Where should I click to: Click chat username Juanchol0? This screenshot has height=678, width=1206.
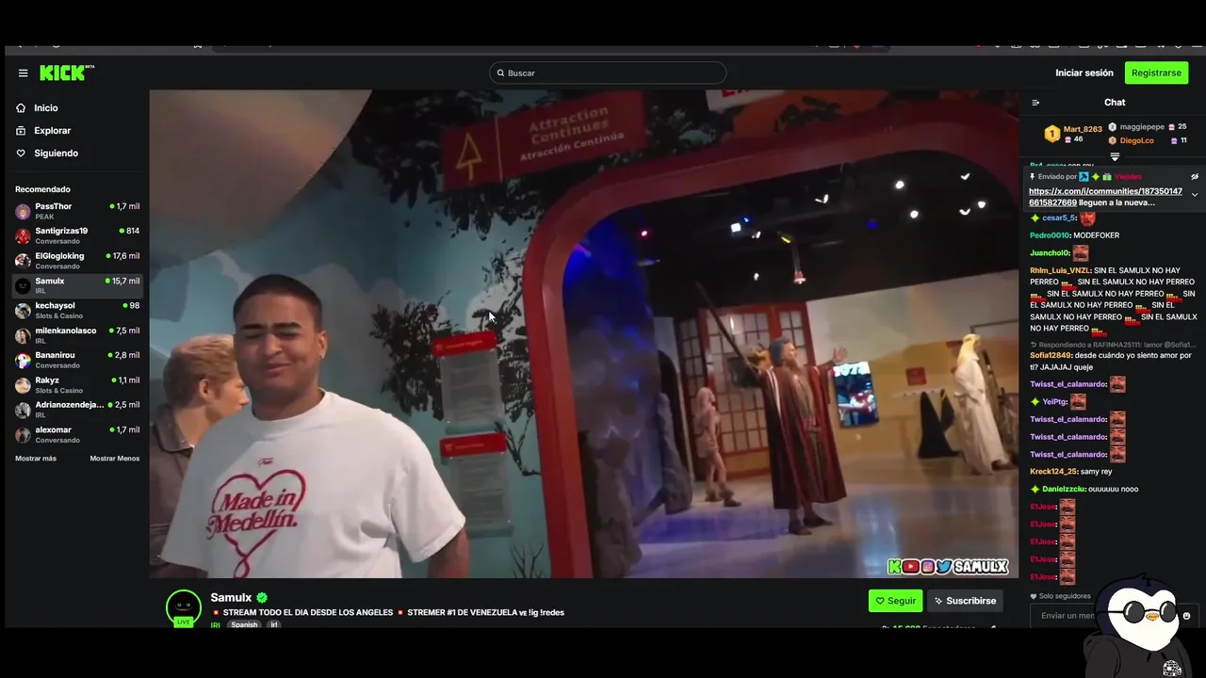pos(1050,253)
